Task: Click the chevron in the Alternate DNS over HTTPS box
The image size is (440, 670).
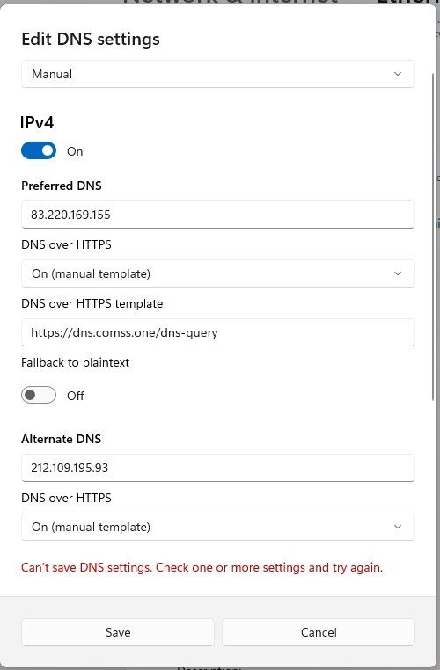Action: [x=397, y=527]
